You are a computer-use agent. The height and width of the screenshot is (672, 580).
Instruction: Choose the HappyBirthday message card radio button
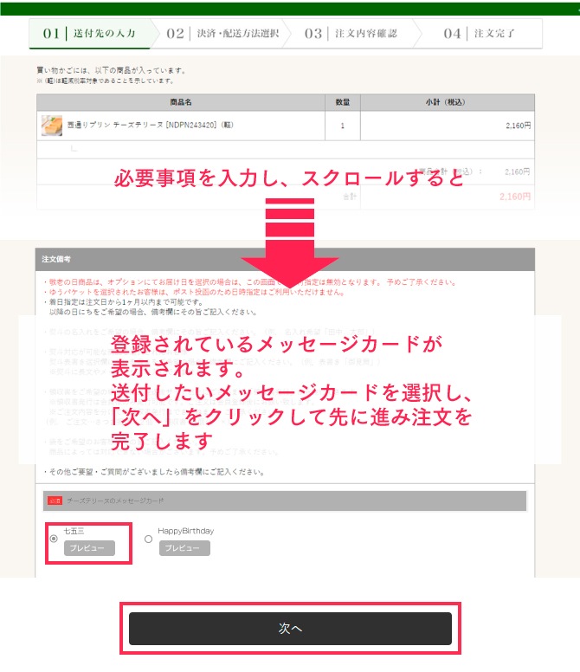(x=148, y=539)
